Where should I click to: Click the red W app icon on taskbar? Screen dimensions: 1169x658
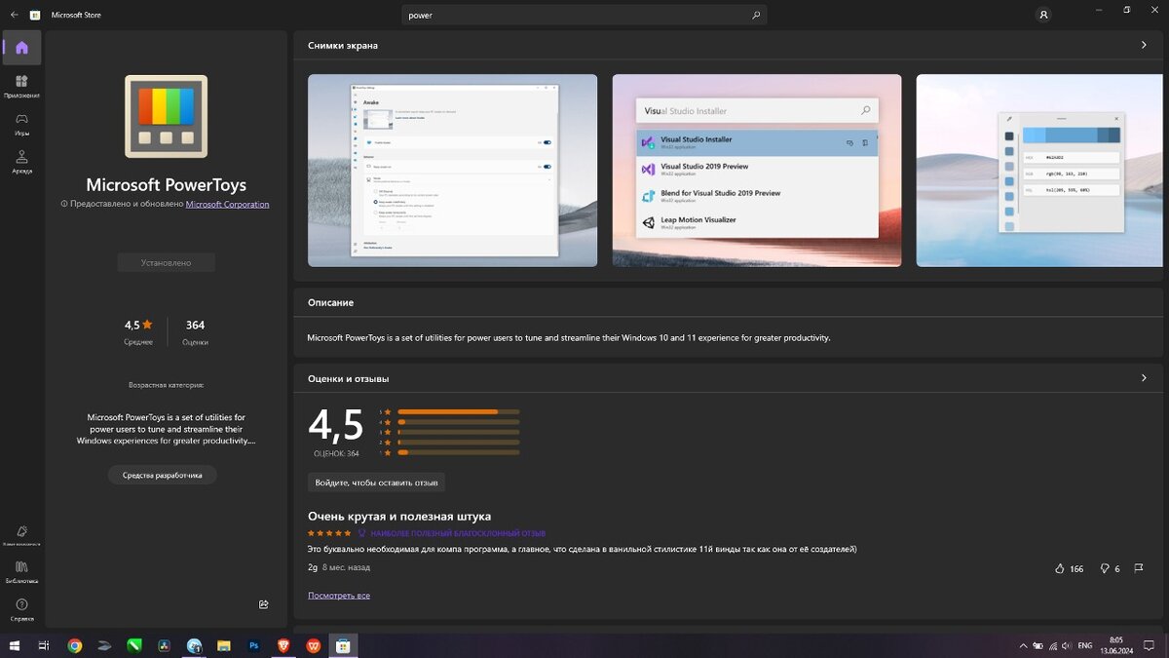point(313,645)
